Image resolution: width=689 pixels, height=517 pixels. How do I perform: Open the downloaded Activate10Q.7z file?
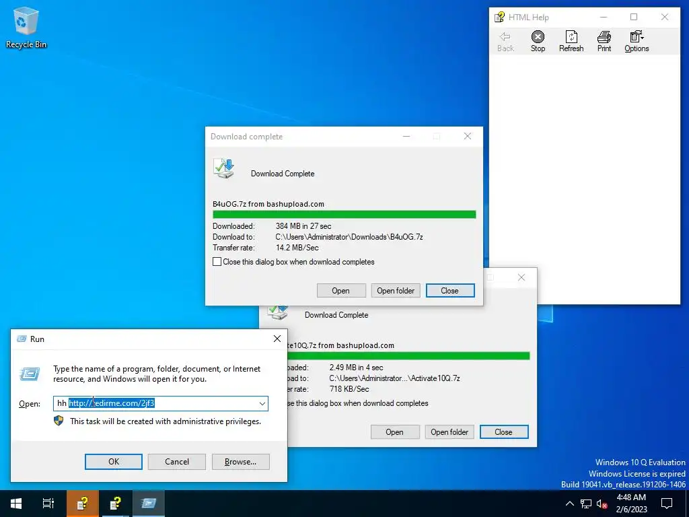[394, 432]
